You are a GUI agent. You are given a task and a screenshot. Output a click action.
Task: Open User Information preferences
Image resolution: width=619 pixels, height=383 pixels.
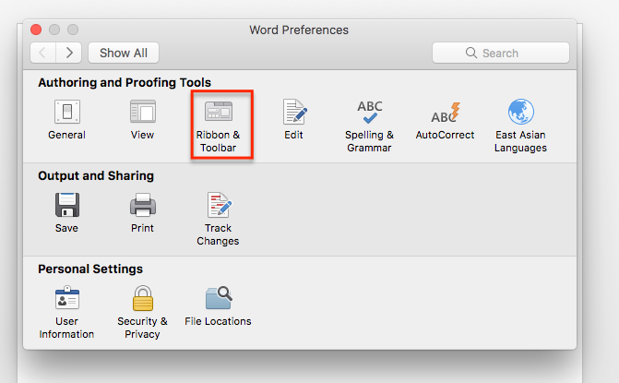pyautogui.click(x=66, y=299)
